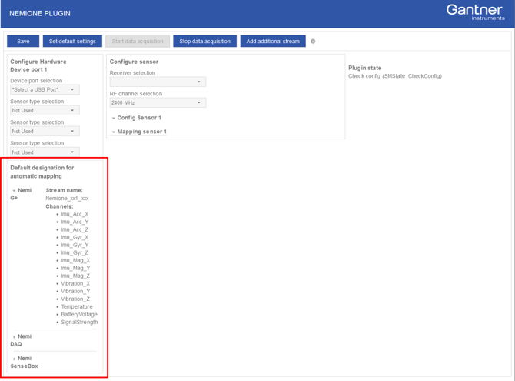515x381 pixels.
Task: Click the Imu_Gyr_X channel entry
Action: pos(75,237)
